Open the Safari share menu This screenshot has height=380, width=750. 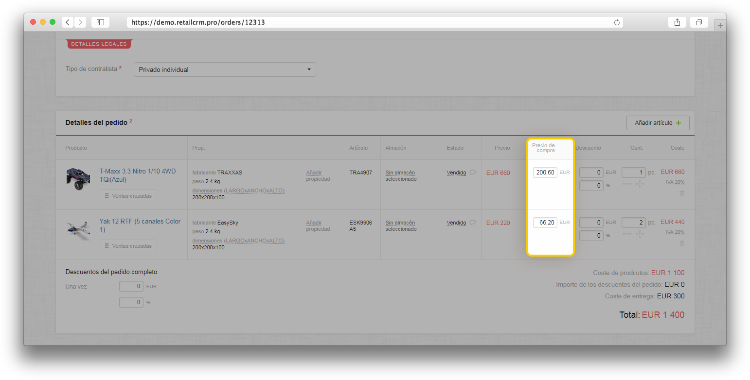coord(677,22)
